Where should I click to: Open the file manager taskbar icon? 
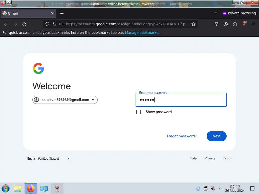pos(18,188)
